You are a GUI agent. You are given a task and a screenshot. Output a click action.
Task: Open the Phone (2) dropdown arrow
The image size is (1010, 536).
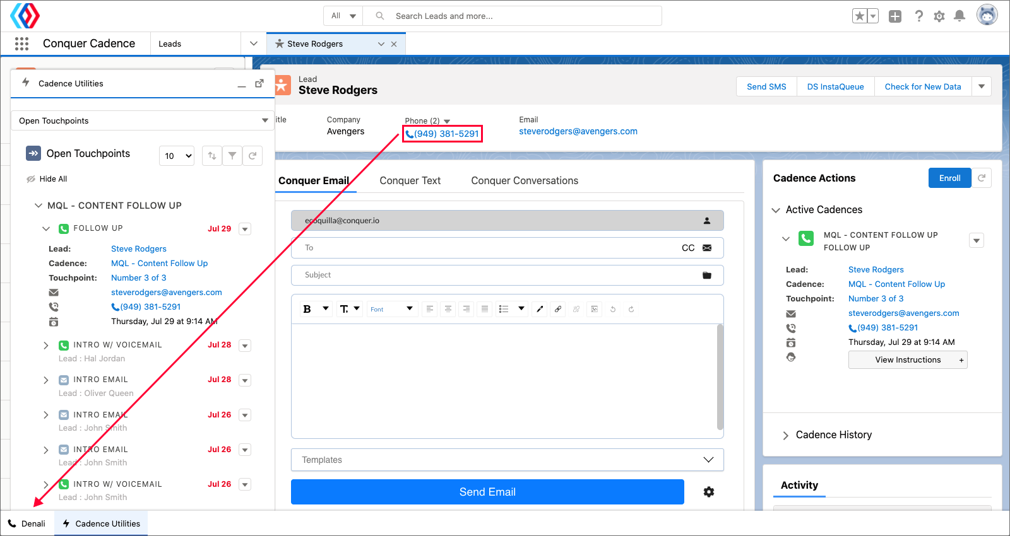(447, 121)
